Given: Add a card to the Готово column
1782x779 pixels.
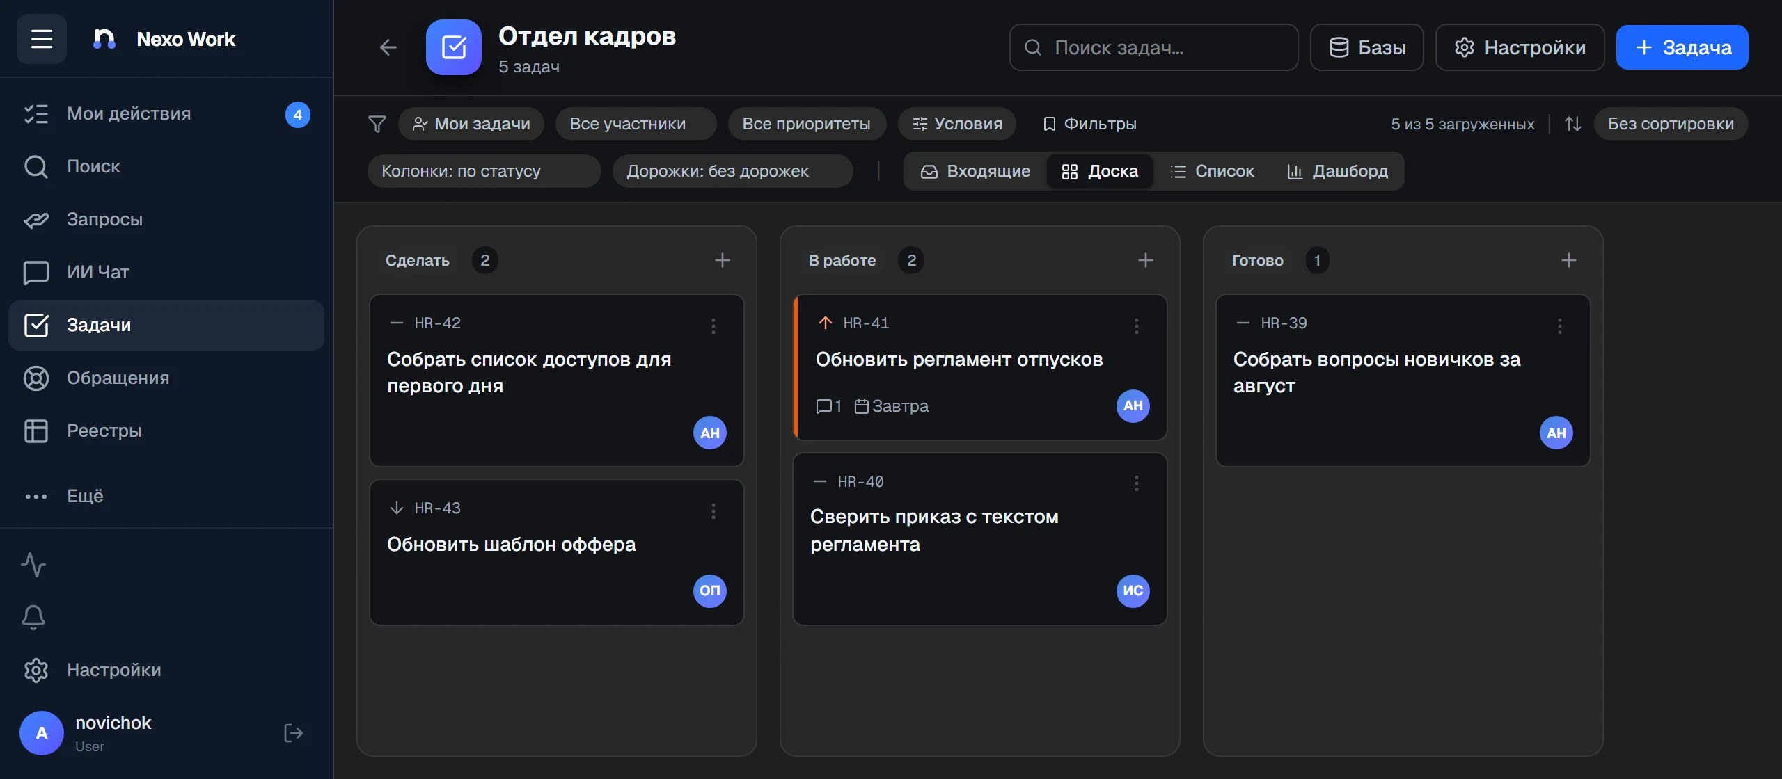Looking at the screenshot, I should pyautogui.click(x=1569, y=260).
